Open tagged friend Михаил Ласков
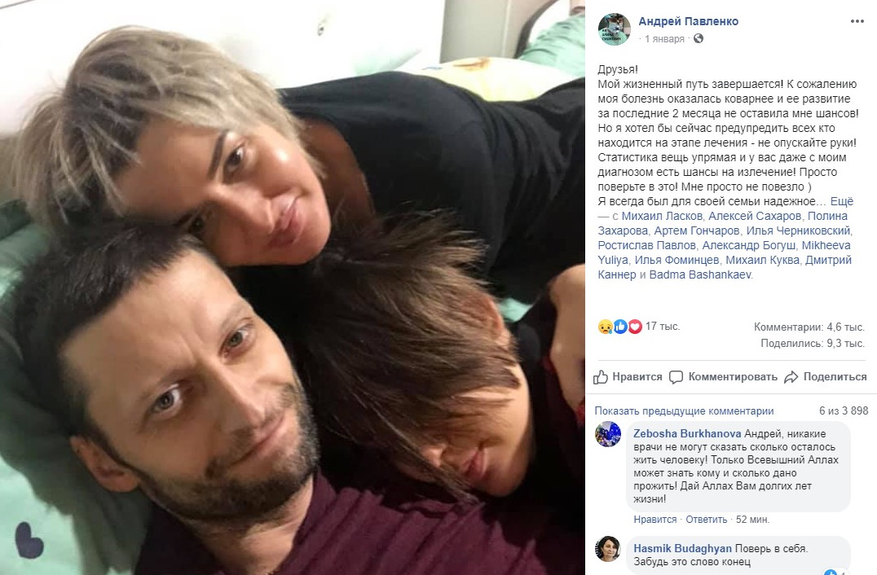 [x=662, y=216]
